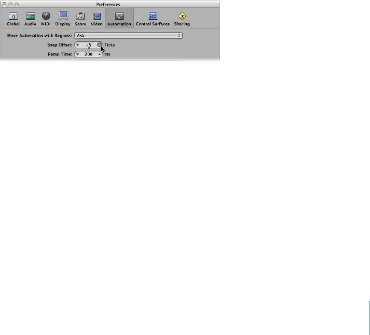The width and height of the screenshot is (370, 335).
Task: Open the Global preferences pane
Action: pyautogui.click(x=13, y=19)
